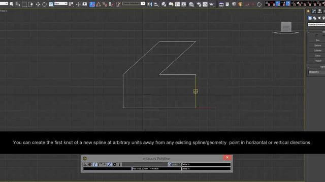The image size is (325, 182).
Task: Select the Lights category icon
Action: 319,18
